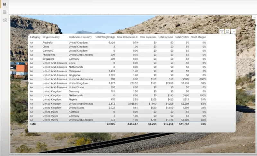The image size is (257, 156).
Task: Select the 203.52 volume value
Action: (134, 83)
